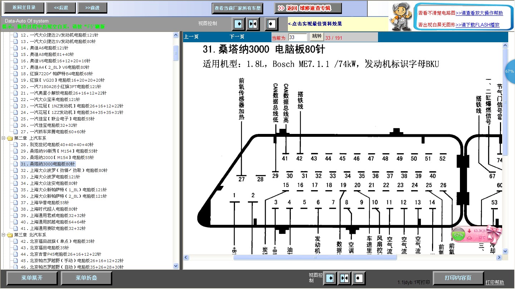This screenshot has height=289, width=515.
Task: Select 27. 一汽轿车奔腾电脑板60+60针
Action: (x=53, y=132)
